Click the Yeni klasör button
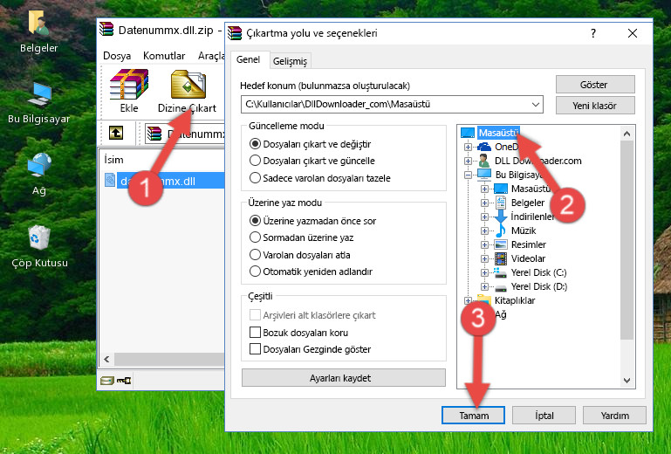671x454 pixels. [x=595, y=106]
